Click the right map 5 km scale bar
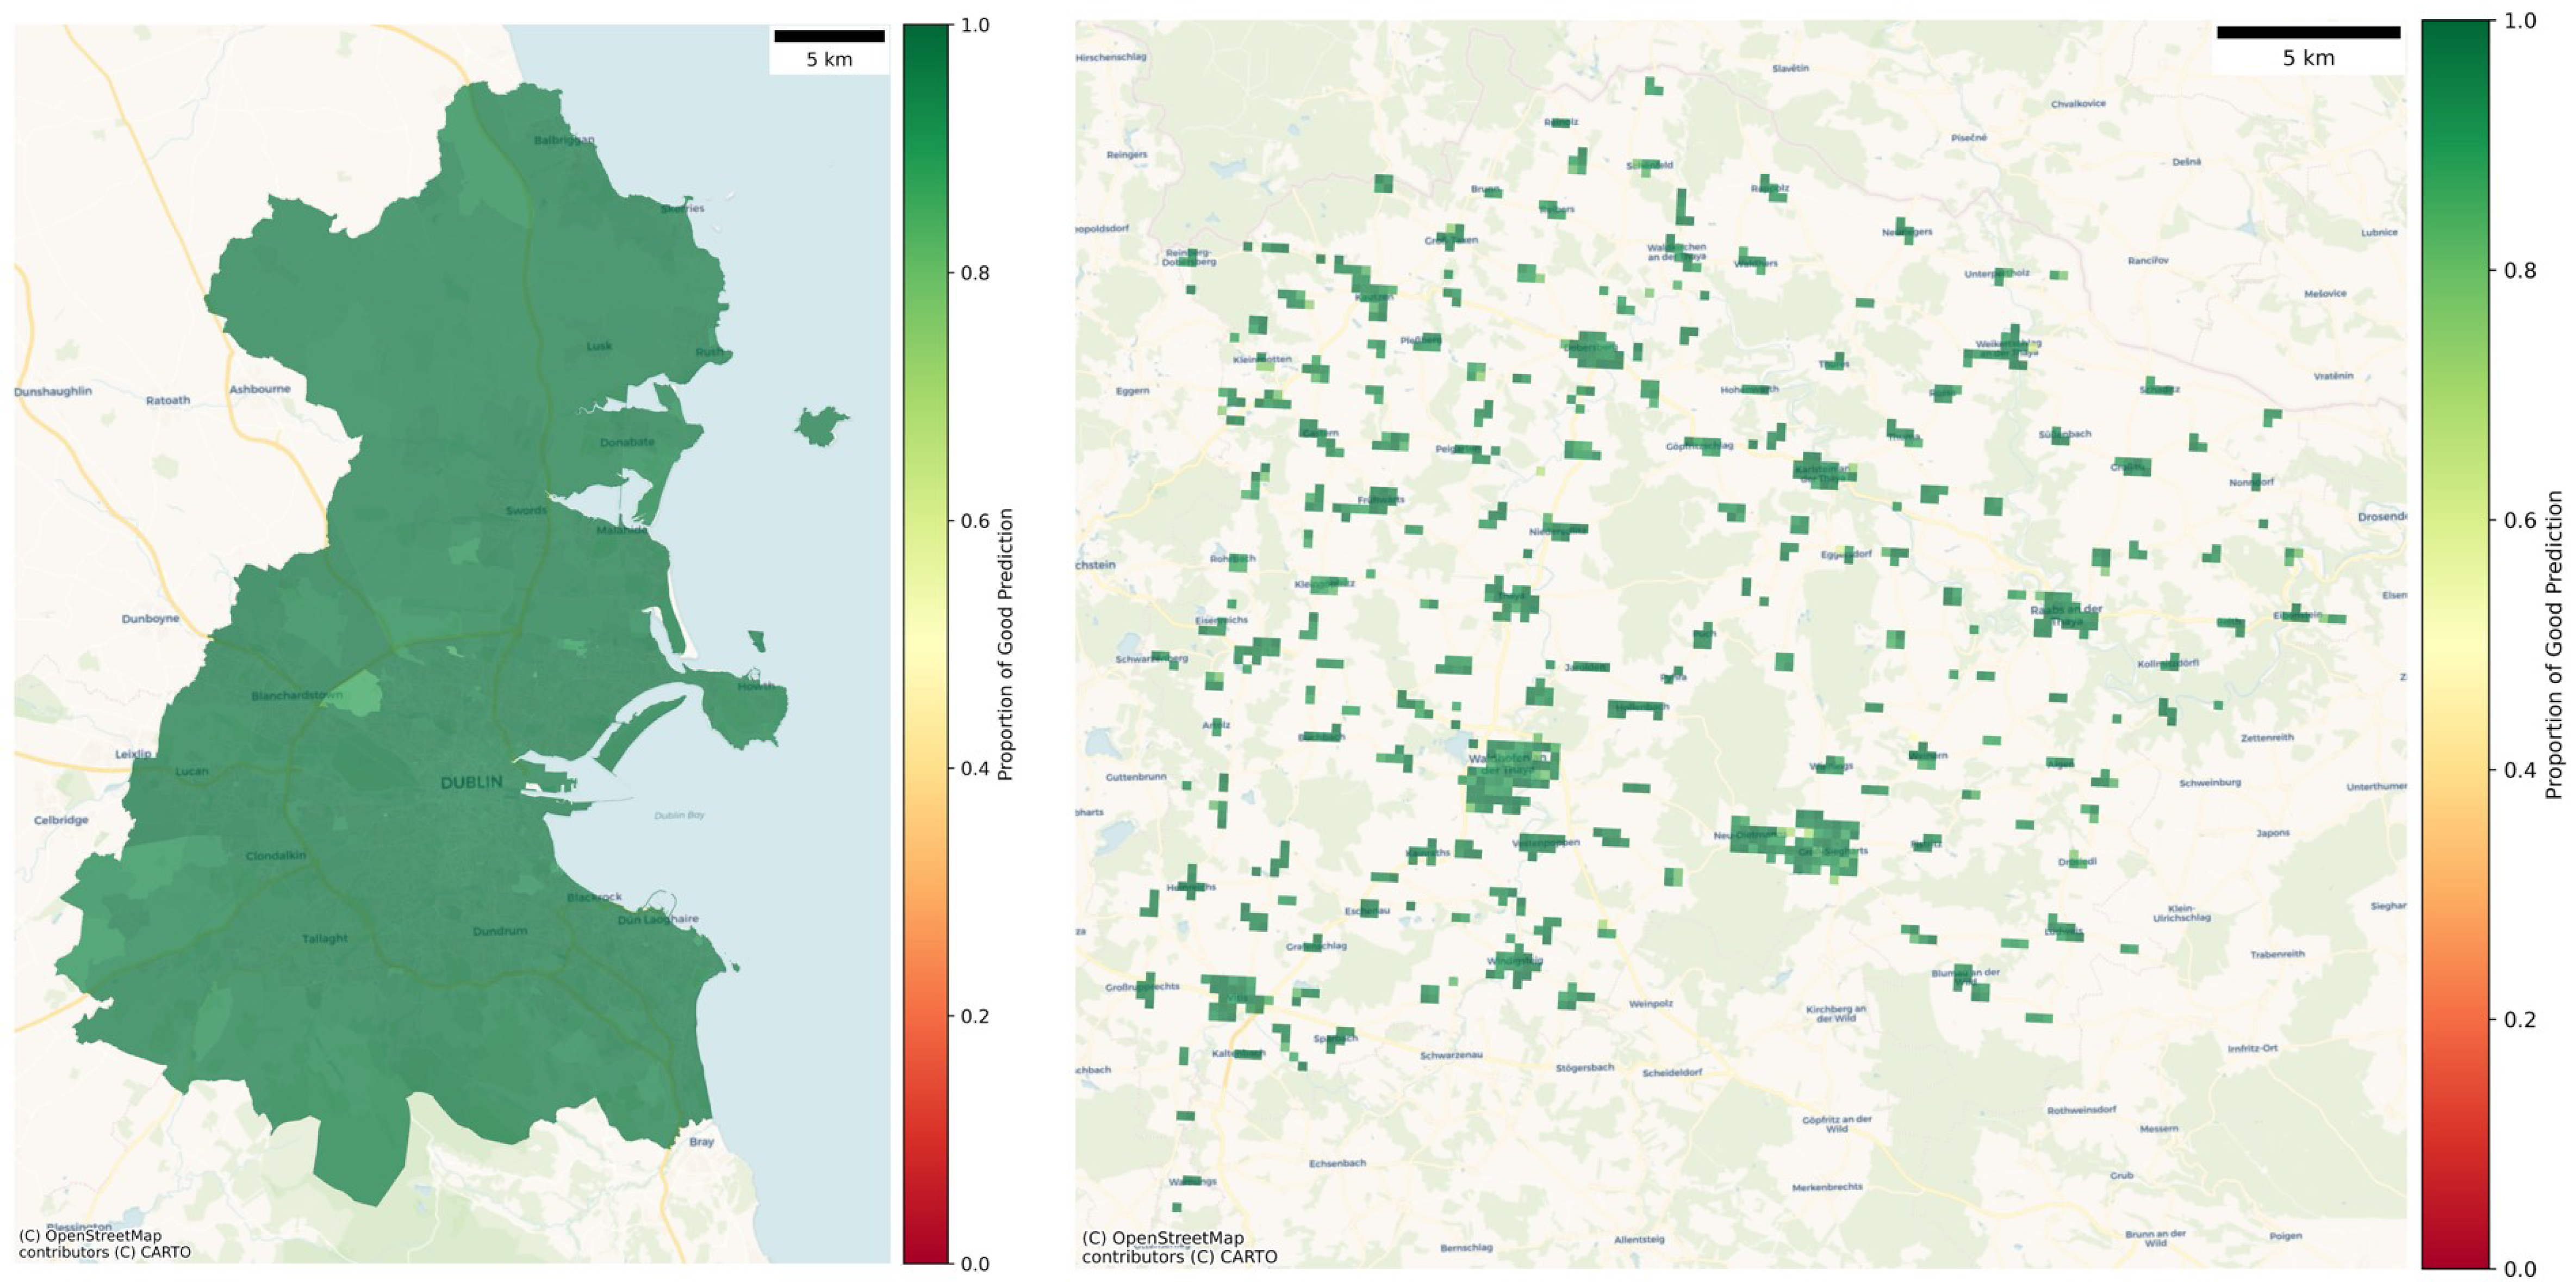Viewport: 2576px width, 1282px height. [x=2308, y=33]
